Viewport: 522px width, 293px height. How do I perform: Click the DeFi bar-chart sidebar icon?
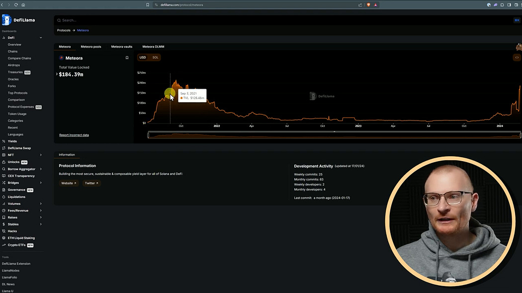pyautogui.click(x=3, y=38)
